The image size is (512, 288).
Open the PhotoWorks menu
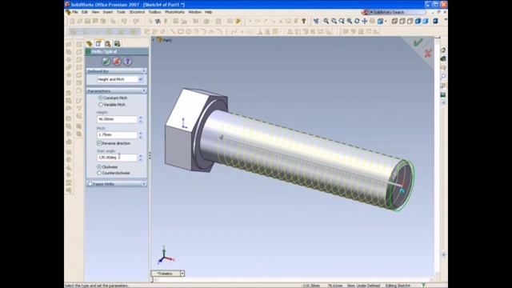tap(174, 12)
